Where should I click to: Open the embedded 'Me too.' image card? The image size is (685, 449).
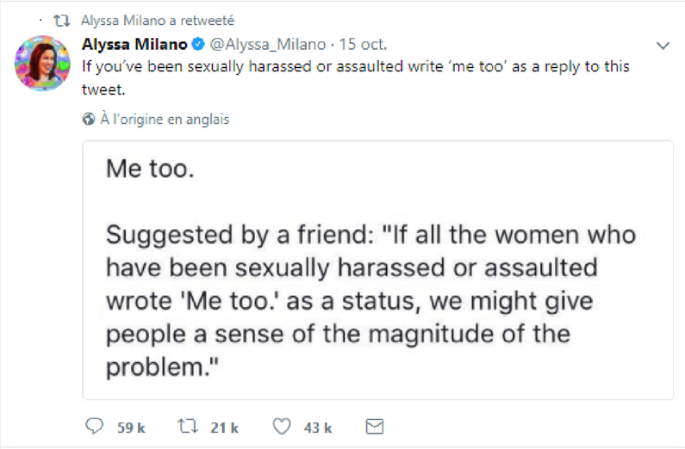pyautogui.click(x=378, y=270)
